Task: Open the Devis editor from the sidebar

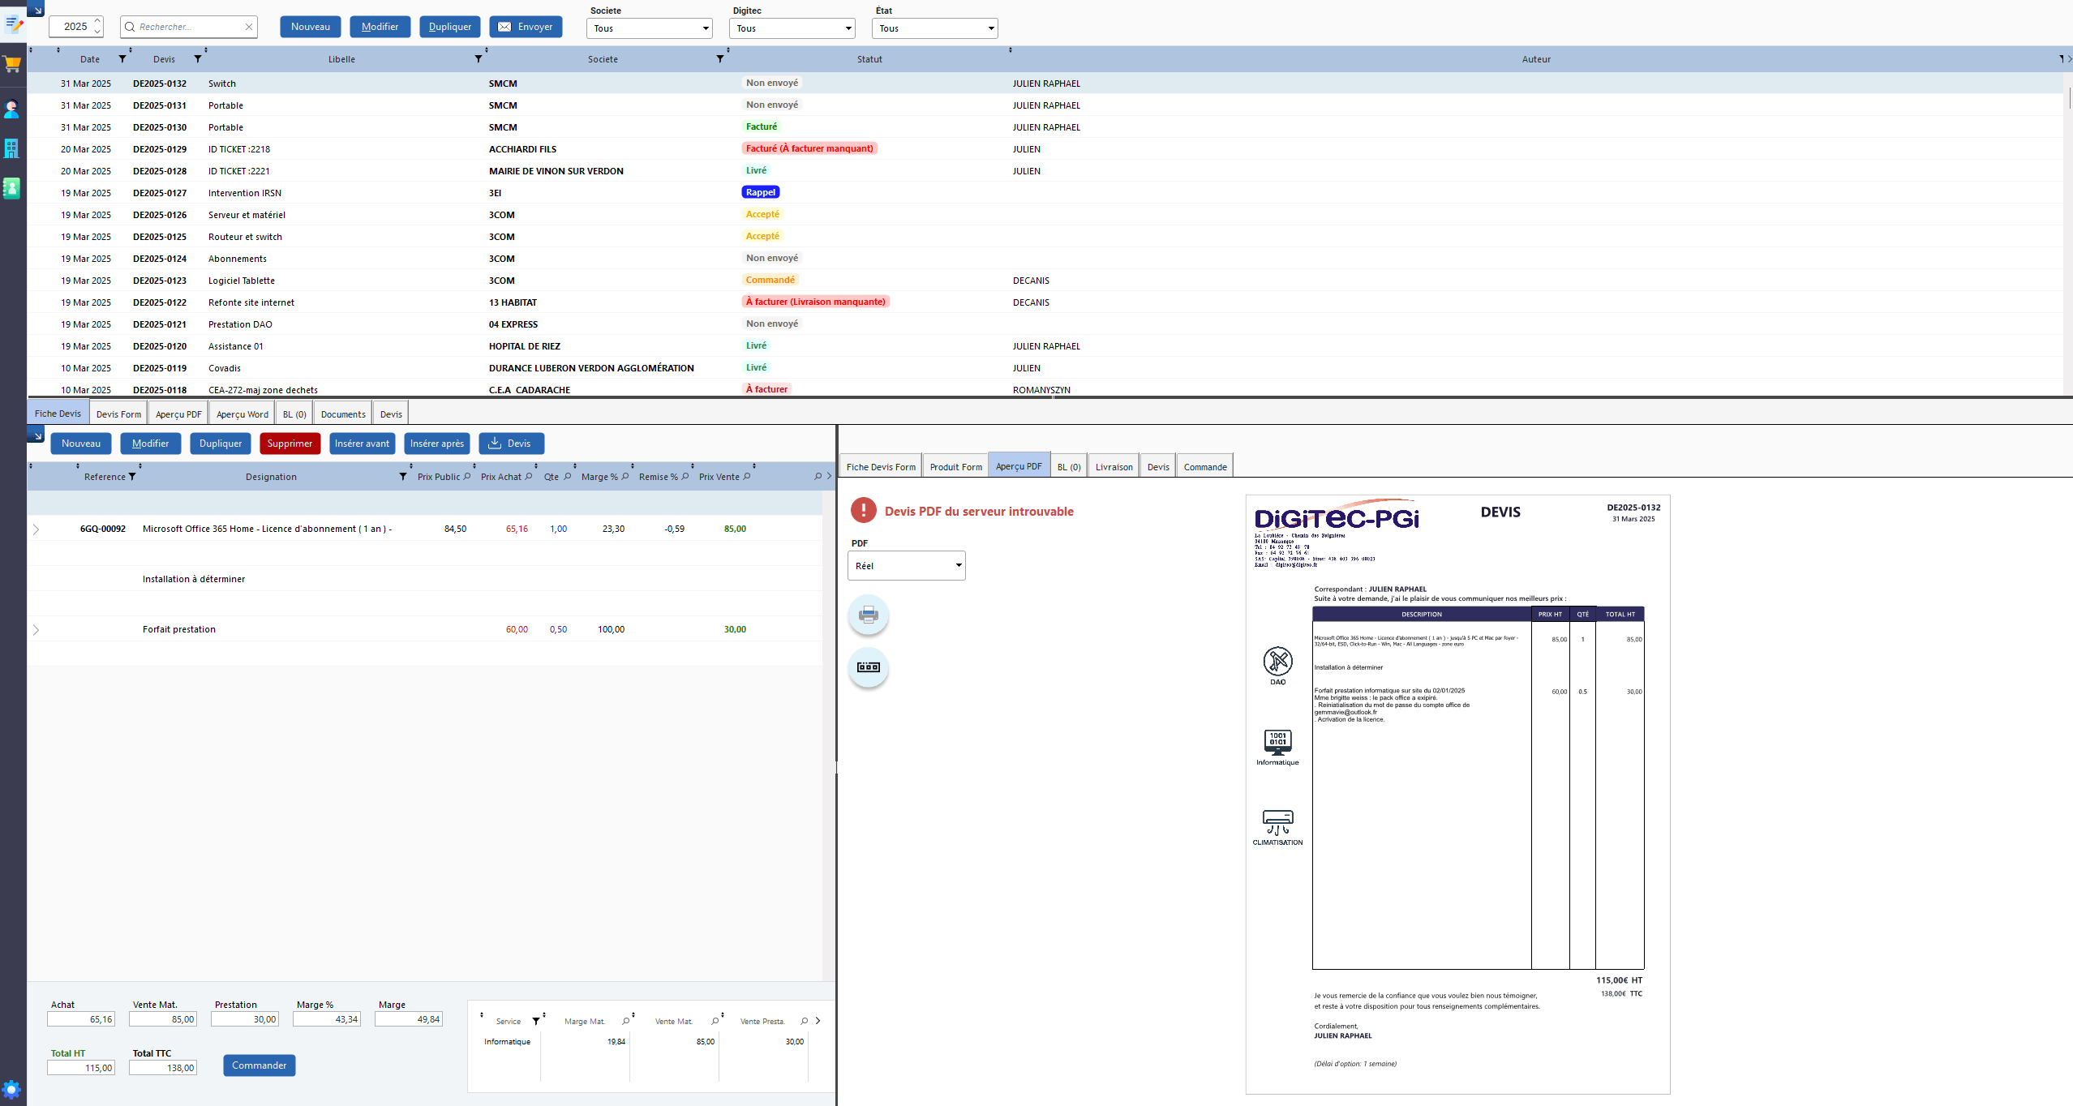Action: point(12,24)
